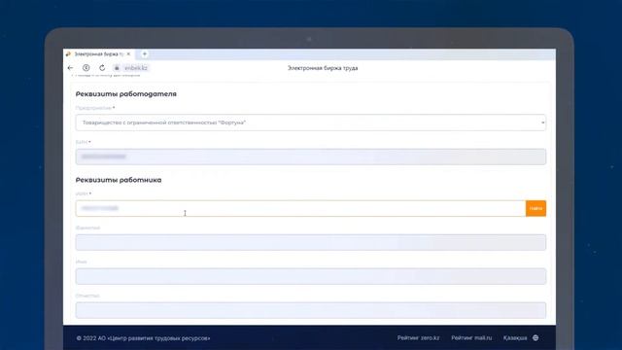Open the Предприятие dropdown
The width and height of the screenshot is (622, 350).
pos(311,122)
